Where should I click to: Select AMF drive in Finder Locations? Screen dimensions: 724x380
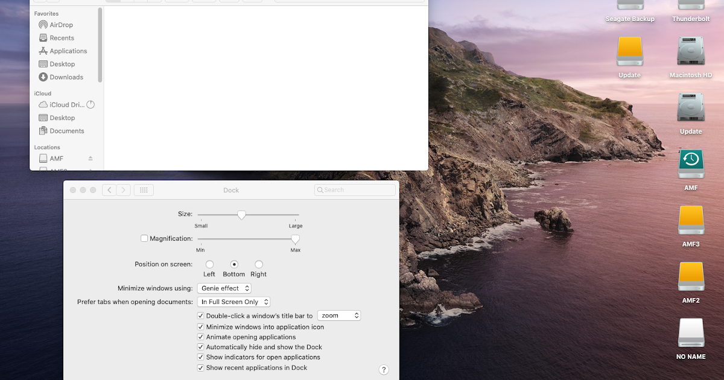[51, 159]
